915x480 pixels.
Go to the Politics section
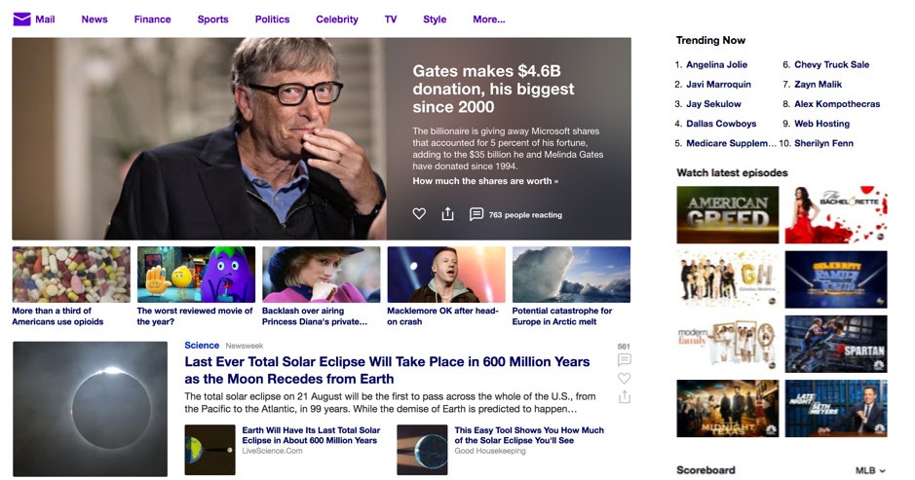tap(272, 19)
